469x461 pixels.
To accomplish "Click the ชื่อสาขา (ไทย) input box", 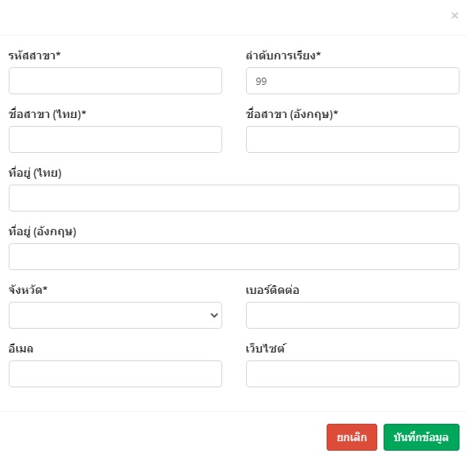I will [x=115, y=139].
